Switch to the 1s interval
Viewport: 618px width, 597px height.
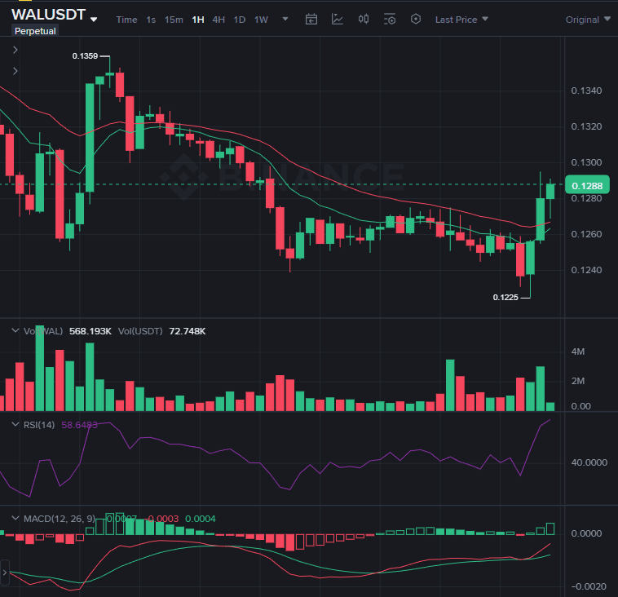pos(151,20)
